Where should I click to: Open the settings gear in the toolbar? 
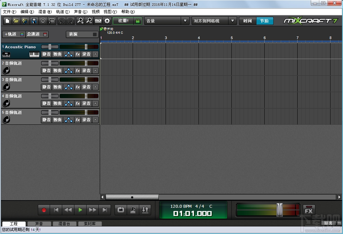coord(107,20)
